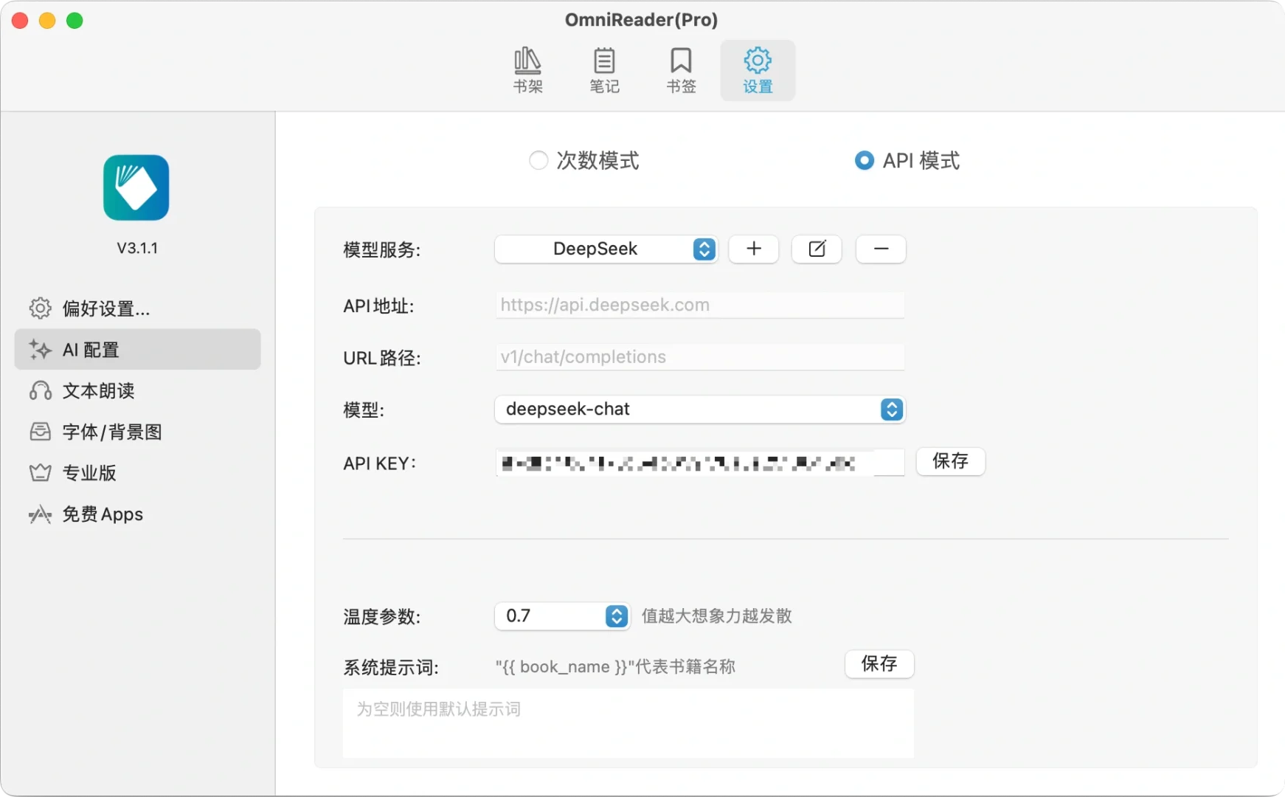Viewport: 1285px width, 797px height.
Task: Open the 模型服务 DeepSeek dropdown
Action: [606, 249]
